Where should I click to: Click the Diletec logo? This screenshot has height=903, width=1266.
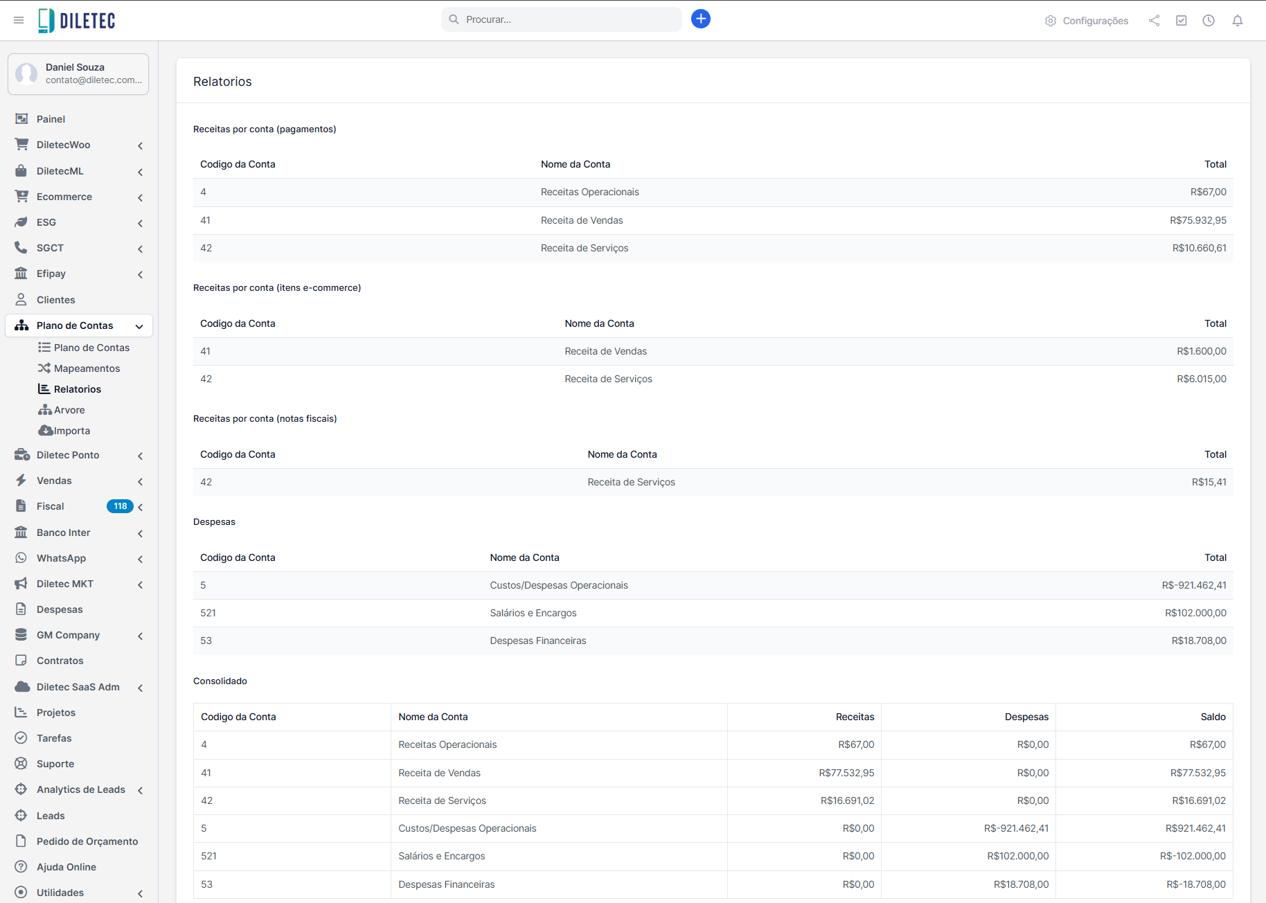point(77,21)
